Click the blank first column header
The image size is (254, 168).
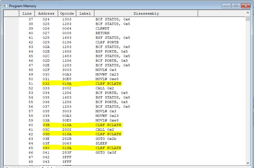pos(11,13)
